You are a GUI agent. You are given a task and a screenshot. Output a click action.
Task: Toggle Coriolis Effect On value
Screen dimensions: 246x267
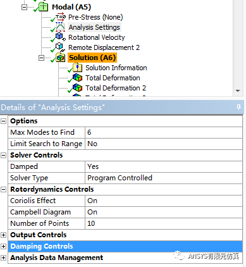click(164, 201)
